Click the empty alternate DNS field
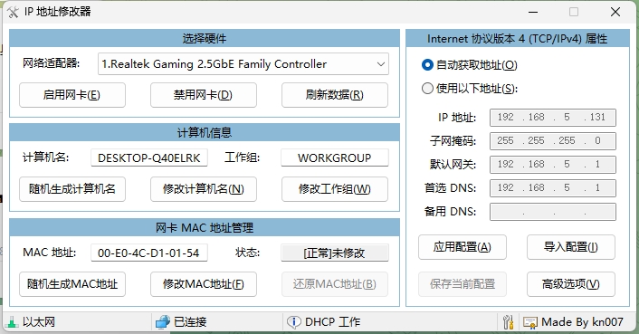Image resolution: width=639 pixels, height=334 pixels. [553, 212]
